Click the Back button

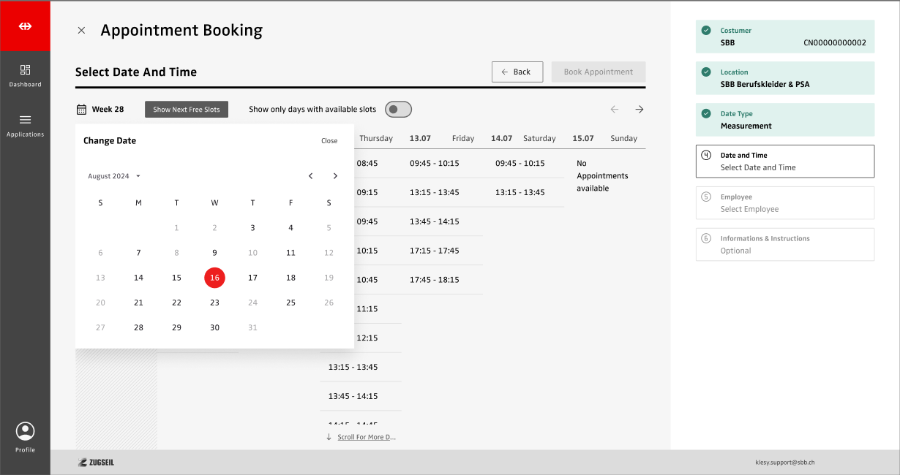(517, 72)
